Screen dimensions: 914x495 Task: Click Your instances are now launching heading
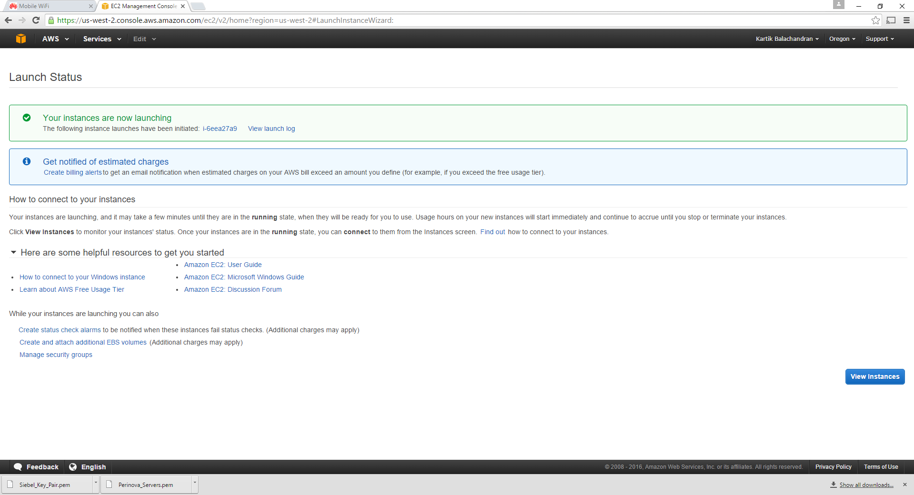pos(107,118)
